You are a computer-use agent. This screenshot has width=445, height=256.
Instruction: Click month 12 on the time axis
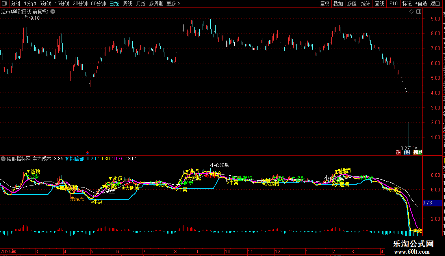[278, 252]
